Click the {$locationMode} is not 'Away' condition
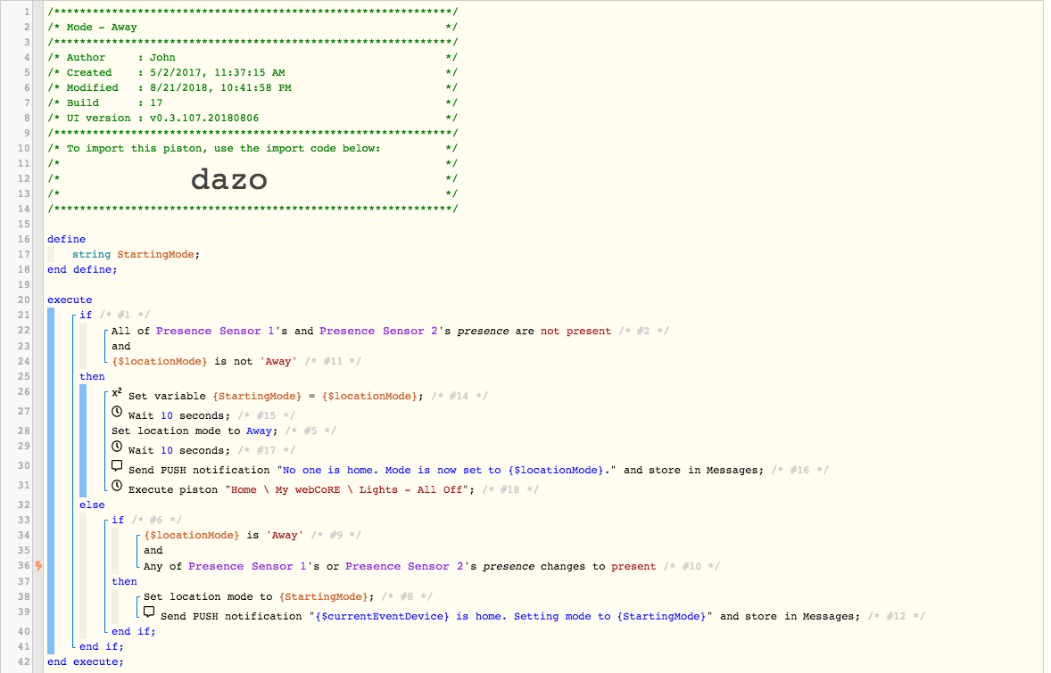The height and width of the screenshot is (673, 1051). tap(204, 362)
